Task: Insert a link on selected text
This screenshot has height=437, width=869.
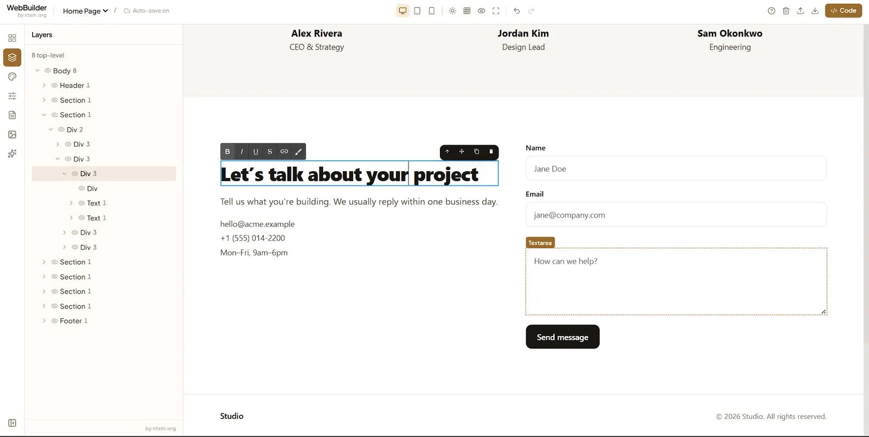Action: point(284,152)
